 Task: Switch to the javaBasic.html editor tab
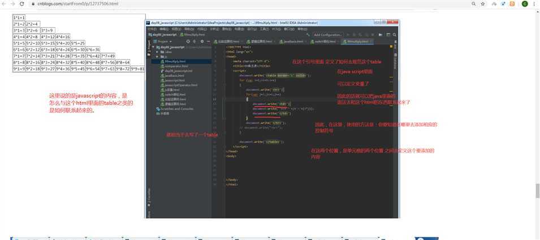(293, 41)
